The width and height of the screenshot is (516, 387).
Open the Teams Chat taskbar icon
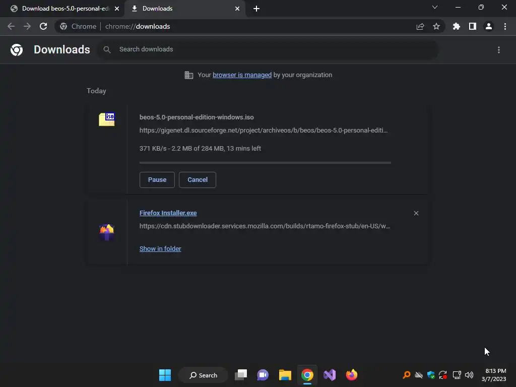coord(263,375)
